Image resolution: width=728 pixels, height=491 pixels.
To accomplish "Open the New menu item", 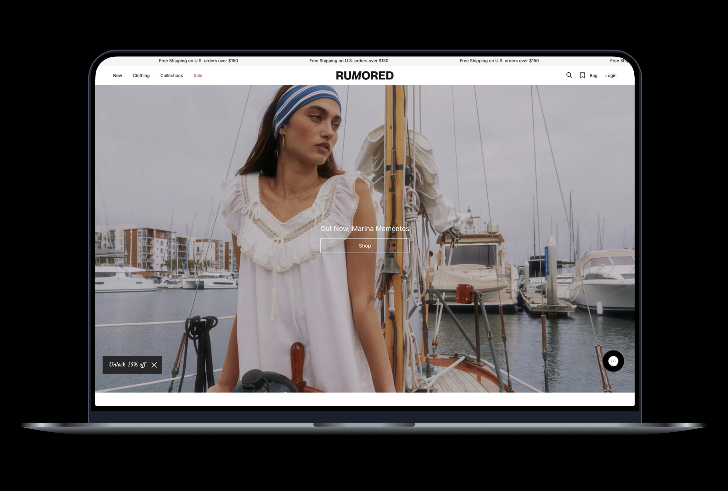I will (x=117, y=75).
